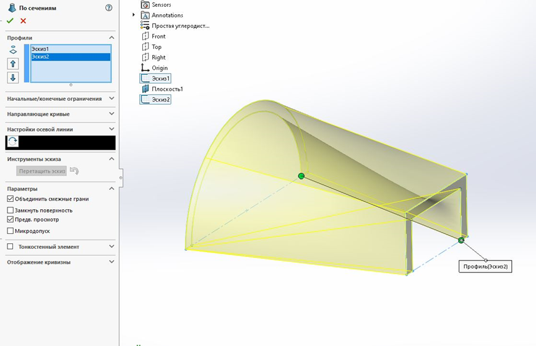
Task: Open help via the question mark icon
Action: click(x=109, y=7)
